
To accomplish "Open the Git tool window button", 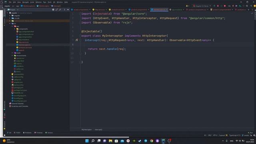I will [x=9, y=132].
